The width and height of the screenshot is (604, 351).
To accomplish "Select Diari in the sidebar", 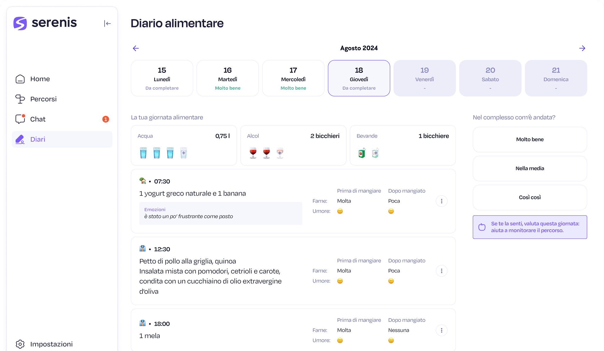I will click(62, 139).
